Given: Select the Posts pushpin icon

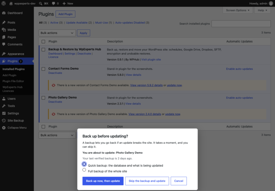Looking at the screenshot, I should (x=4, y=22).
